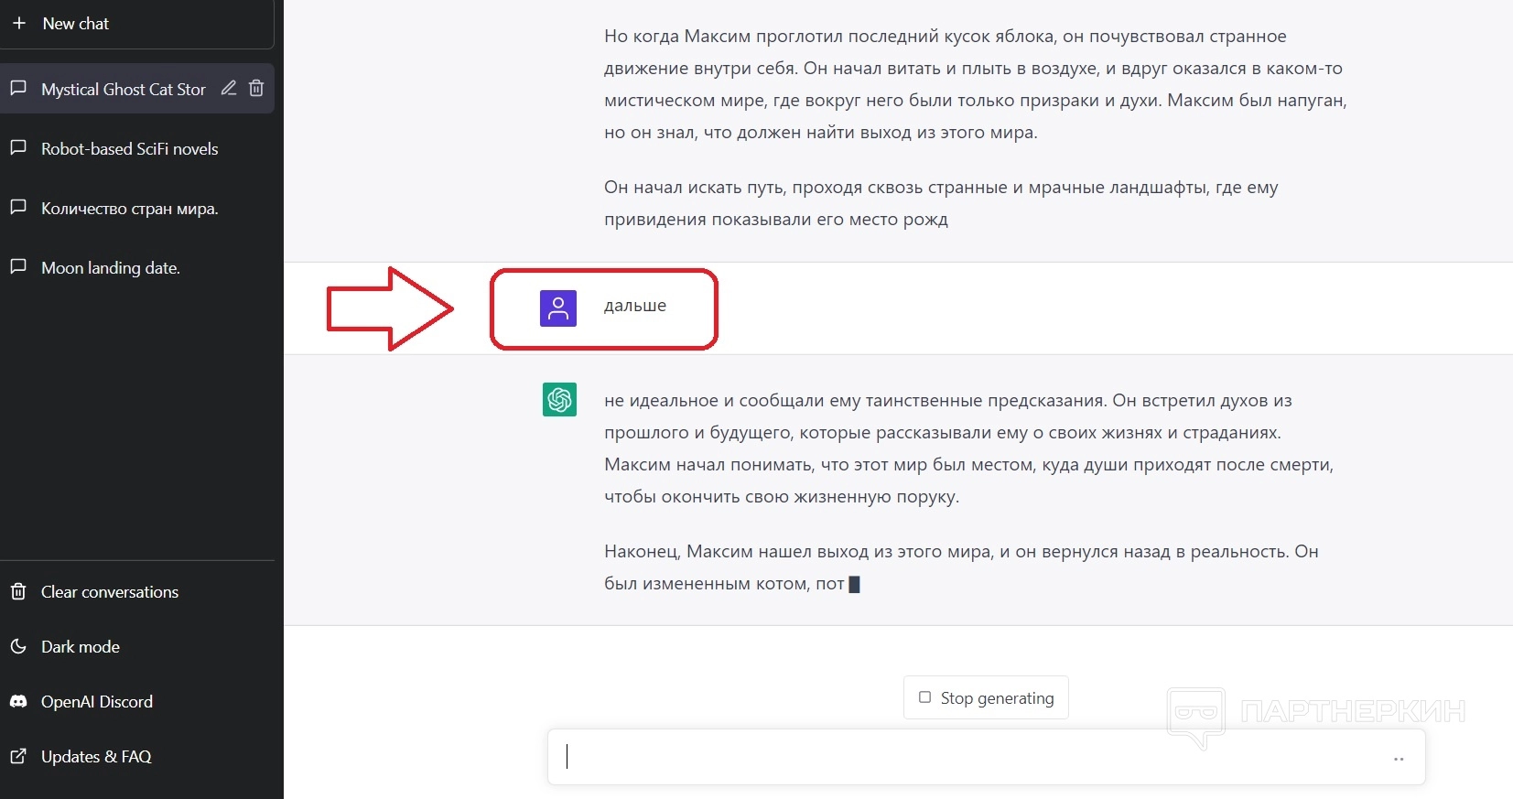Open the Mystical Ghost Cat Story conversation
Image resolution: width=1513 pixels, height=799 pixels.
[123, 89]
